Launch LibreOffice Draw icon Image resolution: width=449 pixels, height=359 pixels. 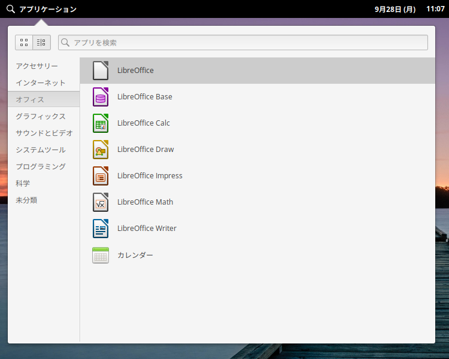[x=101, y=150]
